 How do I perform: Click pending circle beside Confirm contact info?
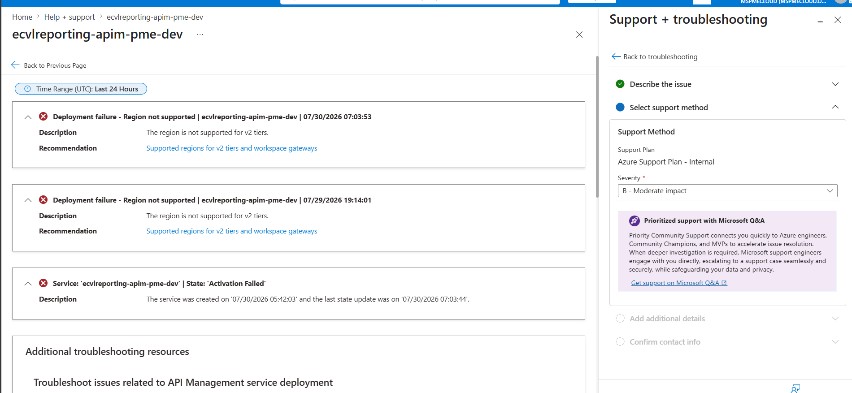620,341
